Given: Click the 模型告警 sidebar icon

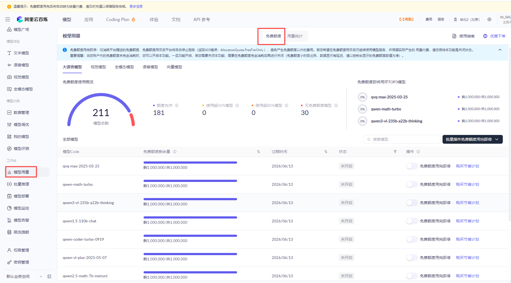Looking at the screenshot, I should point(9,220).
